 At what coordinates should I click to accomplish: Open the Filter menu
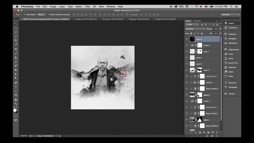[x=87, y=7]
